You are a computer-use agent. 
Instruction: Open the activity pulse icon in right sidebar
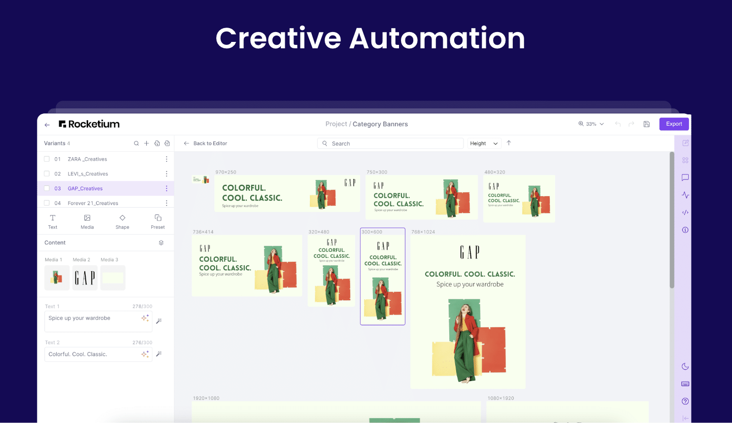(x=685, y=195)
